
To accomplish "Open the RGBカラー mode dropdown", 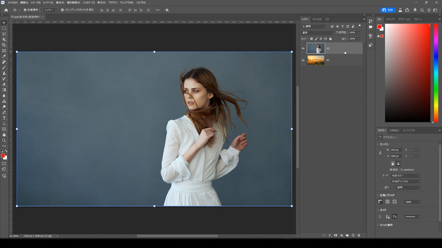I will tap(405, 175).
